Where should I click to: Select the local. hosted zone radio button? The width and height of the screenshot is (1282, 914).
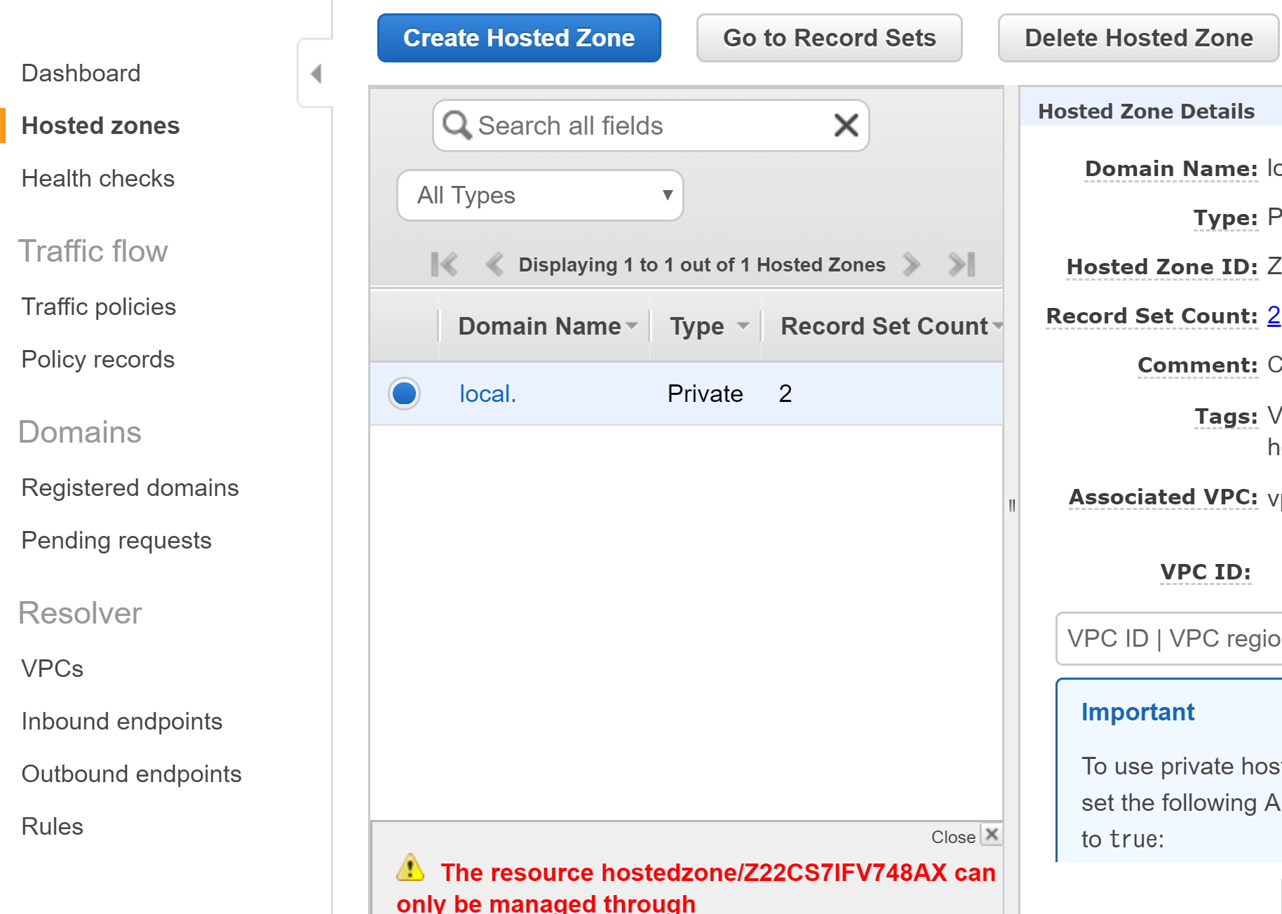click(x=404, y=394)
